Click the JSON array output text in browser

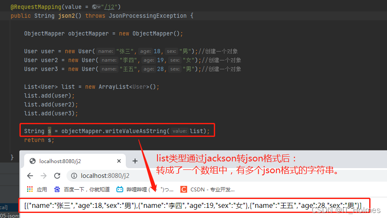point(193,205)
